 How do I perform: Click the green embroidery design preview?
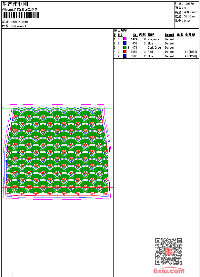coord(57,152)
